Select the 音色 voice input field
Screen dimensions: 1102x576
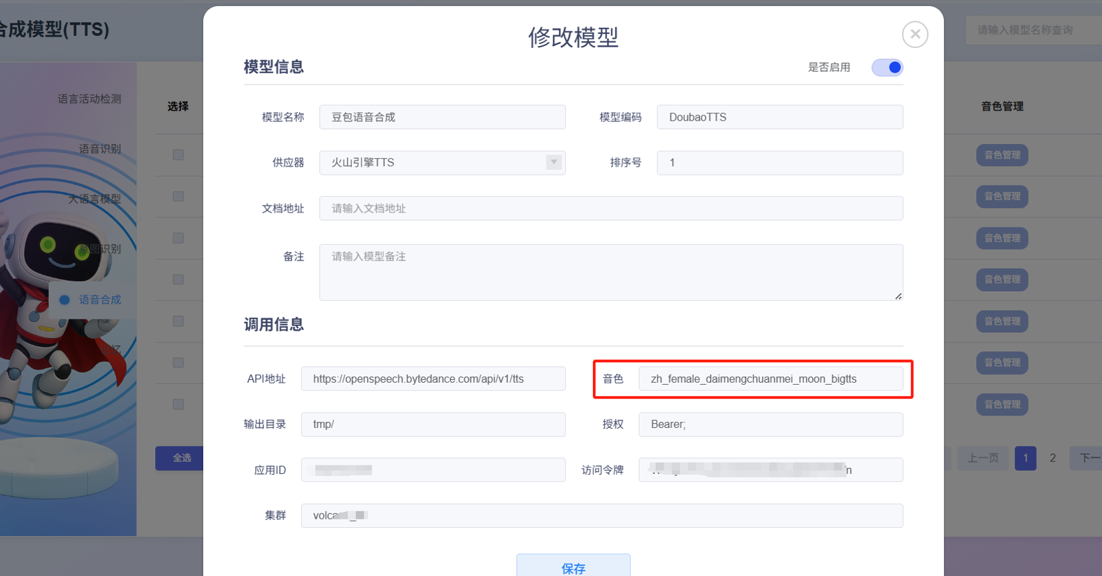[770, 379]
